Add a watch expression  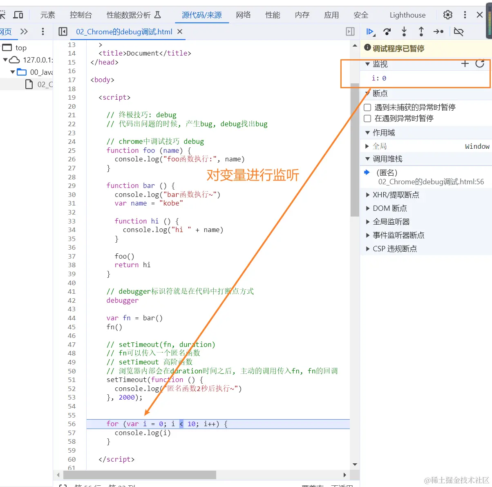[465, 63]
